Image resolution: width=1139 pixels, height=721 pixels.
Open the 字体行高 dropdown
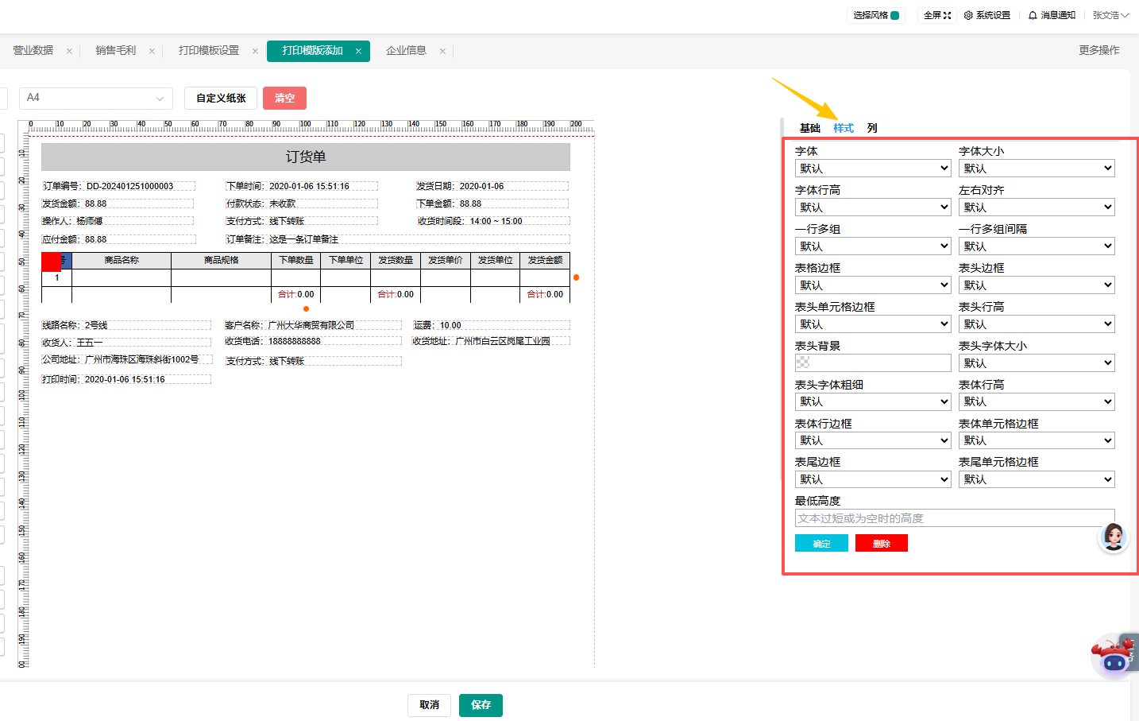873,207
